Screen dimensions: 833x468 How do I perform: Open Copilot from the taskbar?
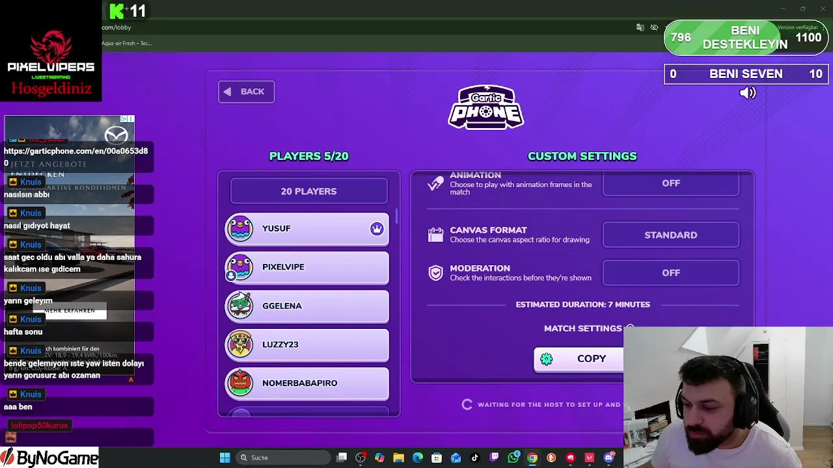coord(379,458)
